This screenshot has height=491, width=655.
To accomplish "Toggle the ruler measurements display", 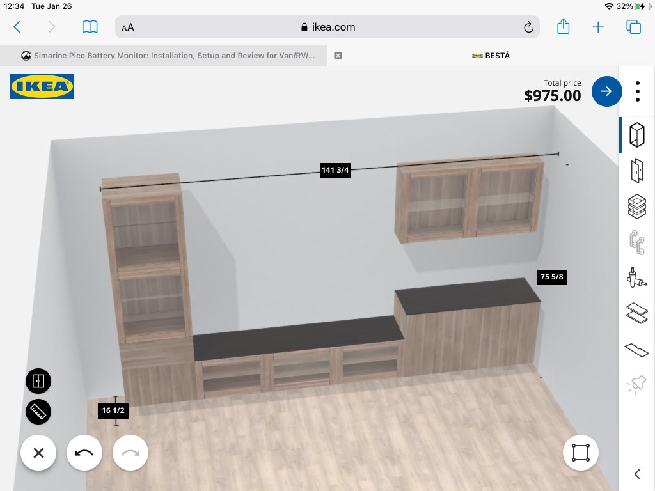I will pos(38,412).
